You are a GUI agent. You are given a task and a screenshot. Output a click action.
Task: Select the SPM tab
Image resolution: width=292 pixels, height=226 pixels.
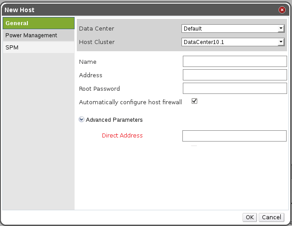tap(38, 47)
